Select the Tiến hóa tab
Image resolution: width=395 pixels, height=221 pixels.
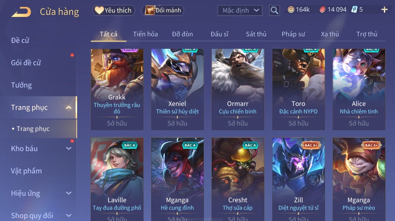coord(145,34)
